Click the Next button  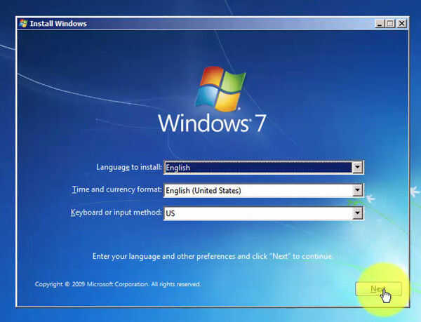[378, 289]
